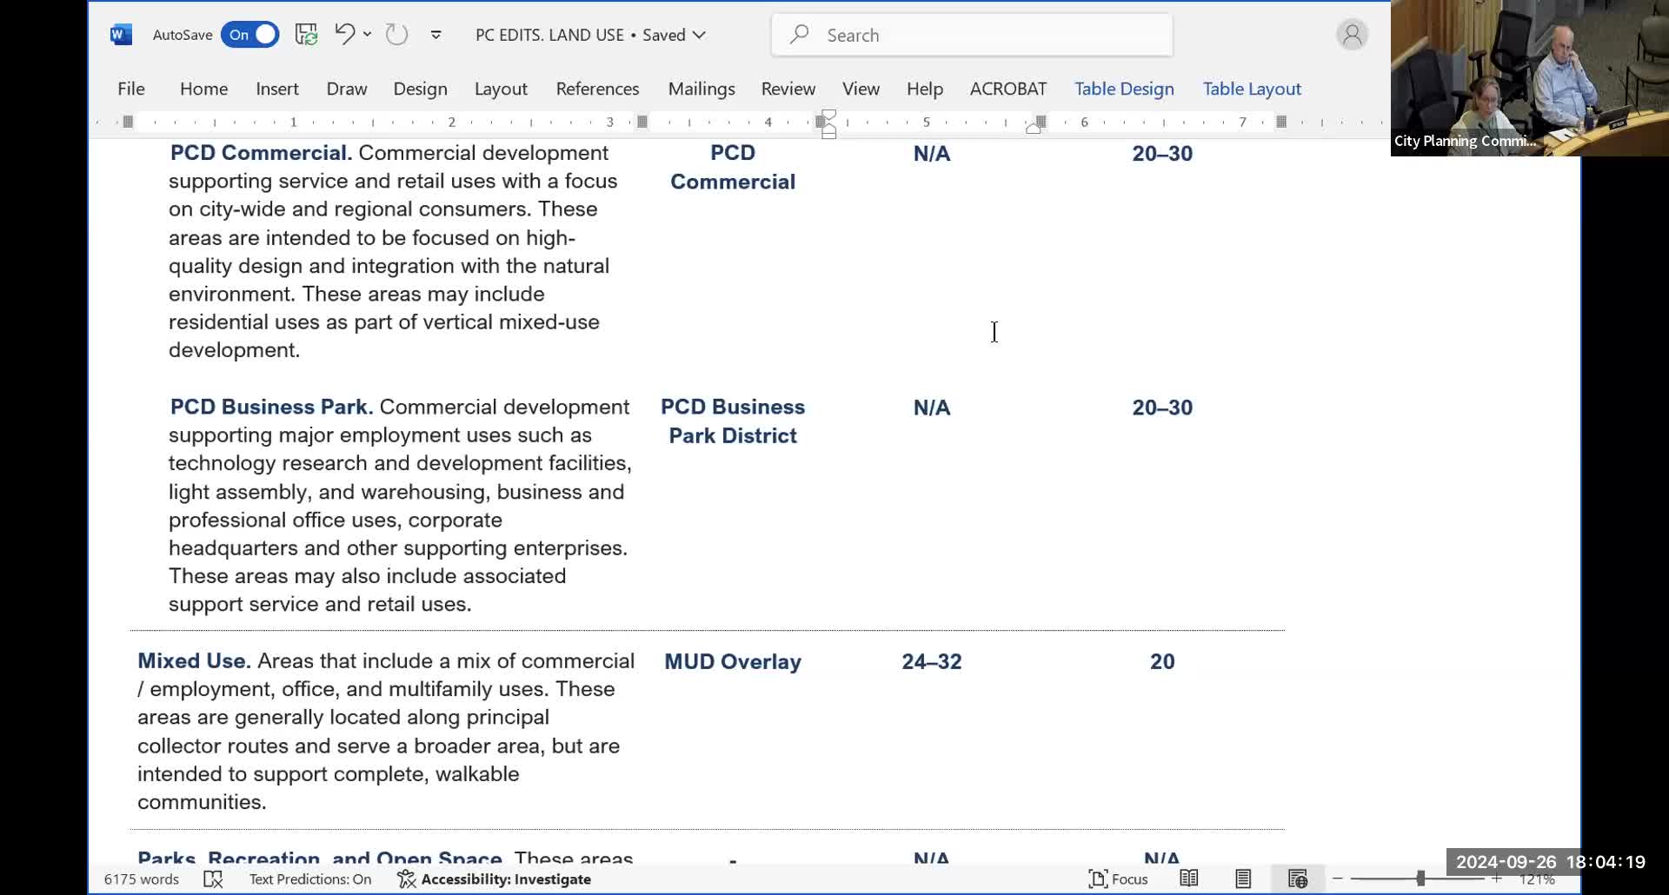
Task: Expand the Undo history dropdown arrow
Action: tap(368, 35)
